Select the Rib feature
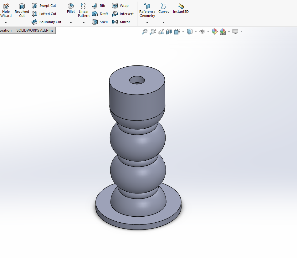This screenshot has height=258, width=297. coord(99,6)
